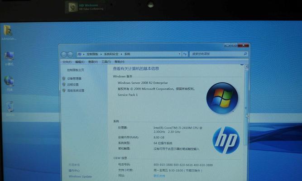302x181 pixels.
Task: Expand the 系统和安全 breadcrumb arrow
Action: pyautogui.click(x=121, y=54)
